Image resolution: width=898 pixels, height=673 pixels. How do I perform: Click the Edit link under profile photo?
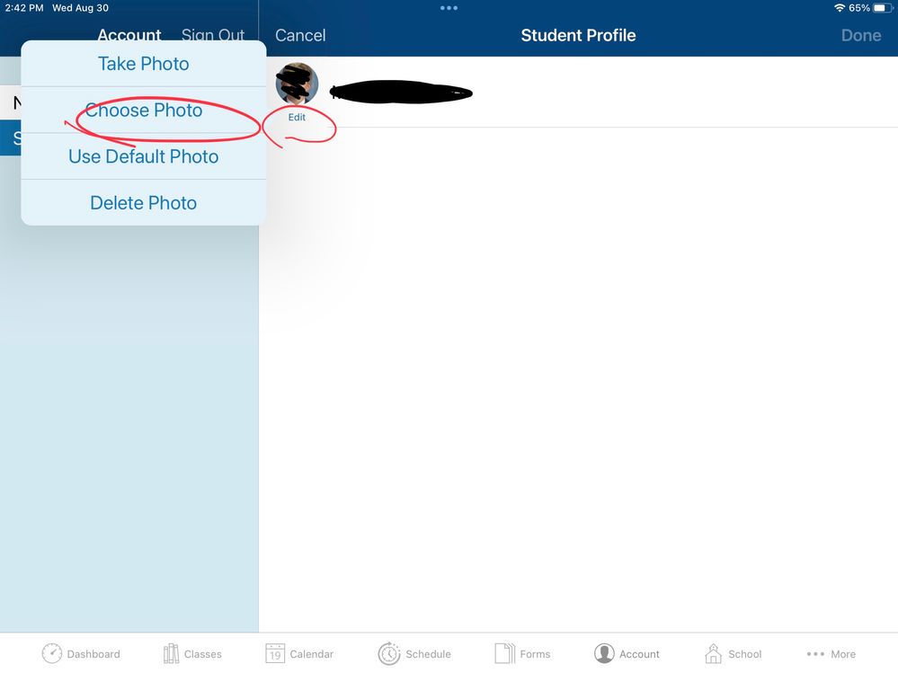[x=297, y=118]
